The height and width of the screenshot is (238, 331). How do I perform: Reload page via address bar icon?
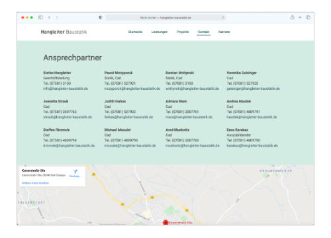pos(223,18)
